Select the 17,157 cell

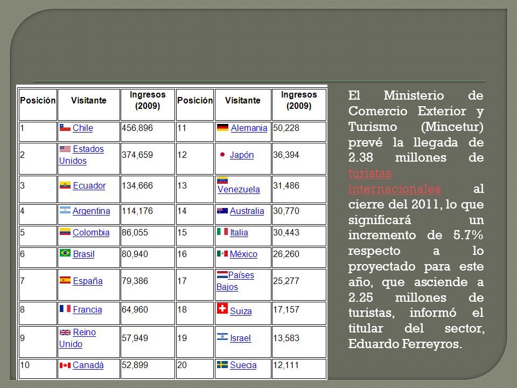pyautogui.click(x=299, y=313)
